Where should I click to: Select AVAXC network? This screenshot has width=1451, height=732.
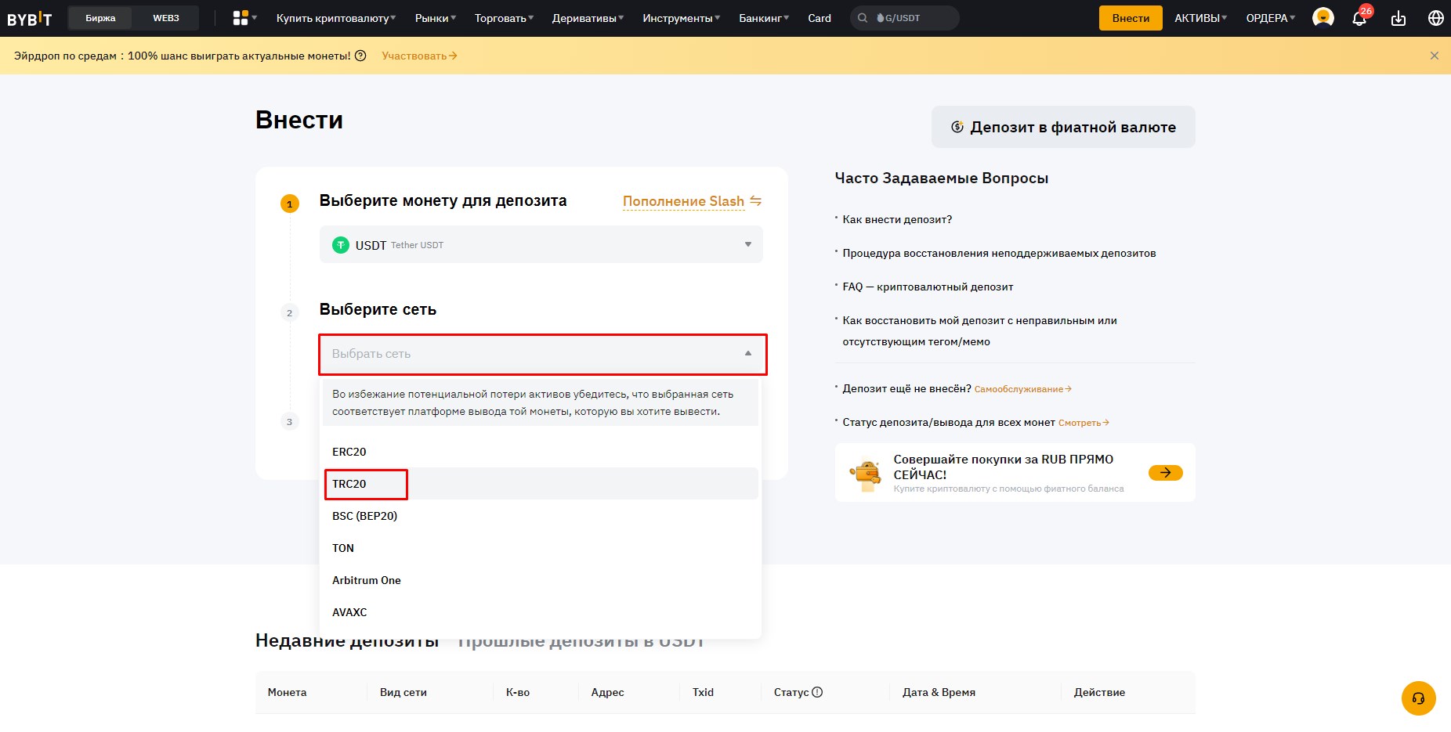tap(541, 612)
